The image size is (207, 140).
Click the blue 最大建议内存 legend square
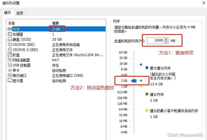[x=147, y=68]
